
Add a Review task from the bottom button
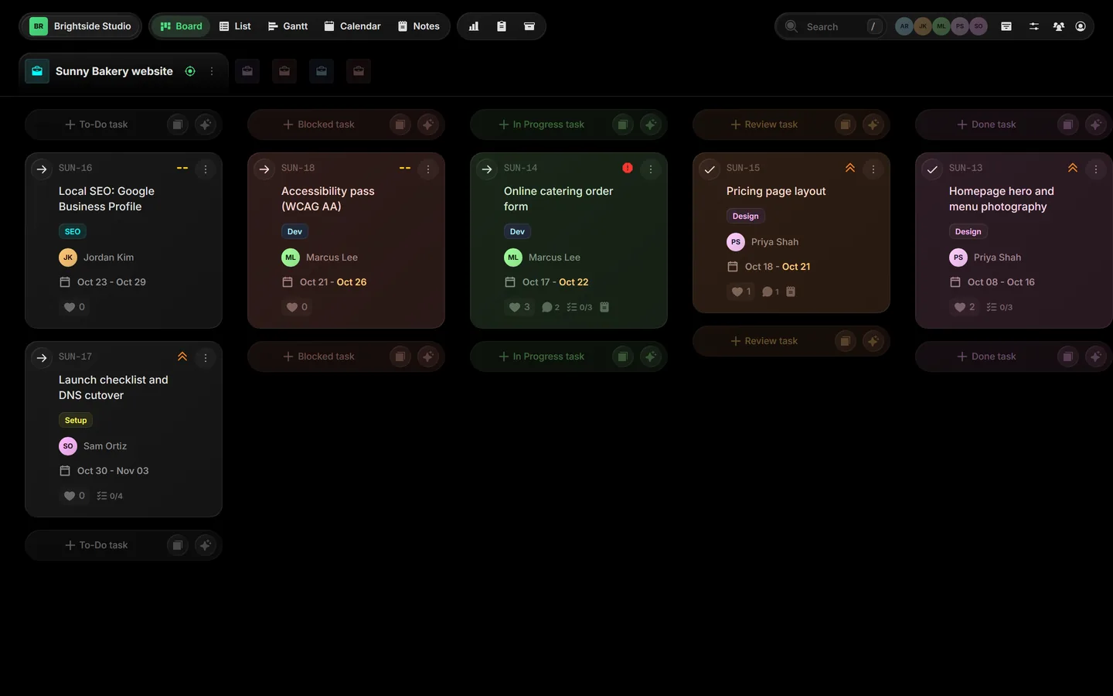click(x=764, y=341)
